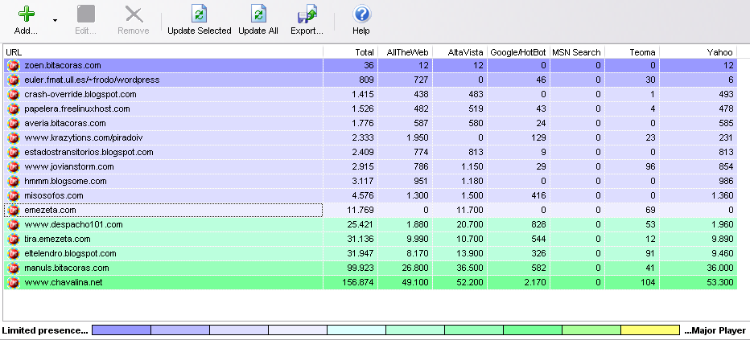This screenshot has width=750, height=340.
Task: Click the darkest purple legend swatch
Action: (121, 330)
